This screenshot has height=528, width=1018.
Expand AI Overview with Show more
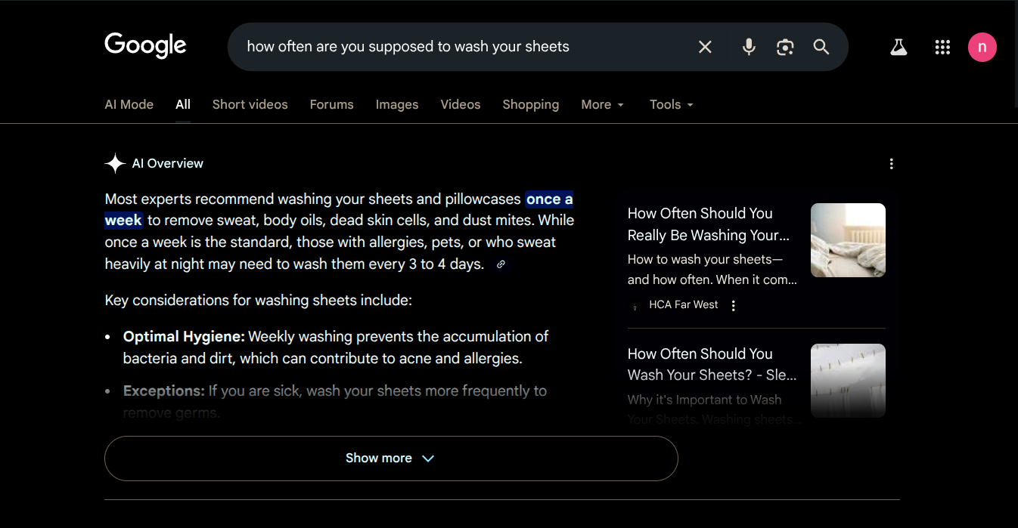[x=390, y=459]
